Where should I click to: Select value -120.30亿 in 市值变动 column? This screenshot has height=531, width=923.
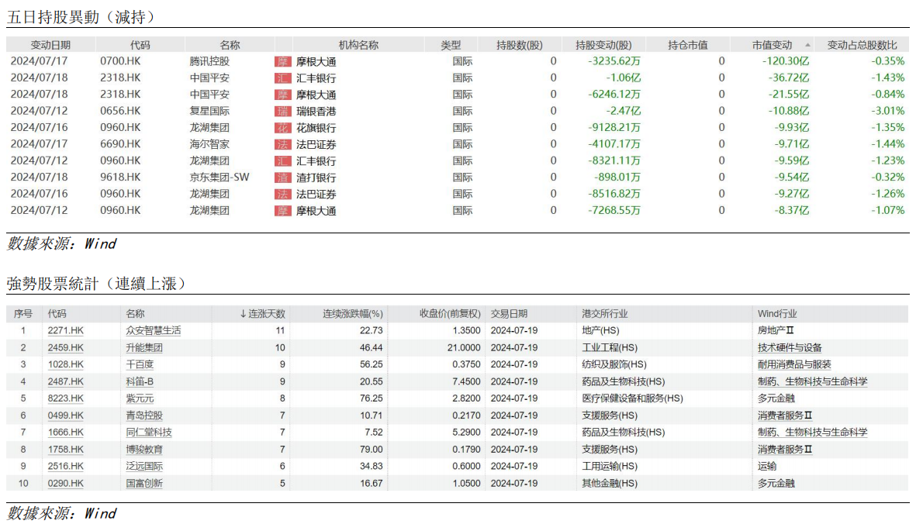point(785,61)
